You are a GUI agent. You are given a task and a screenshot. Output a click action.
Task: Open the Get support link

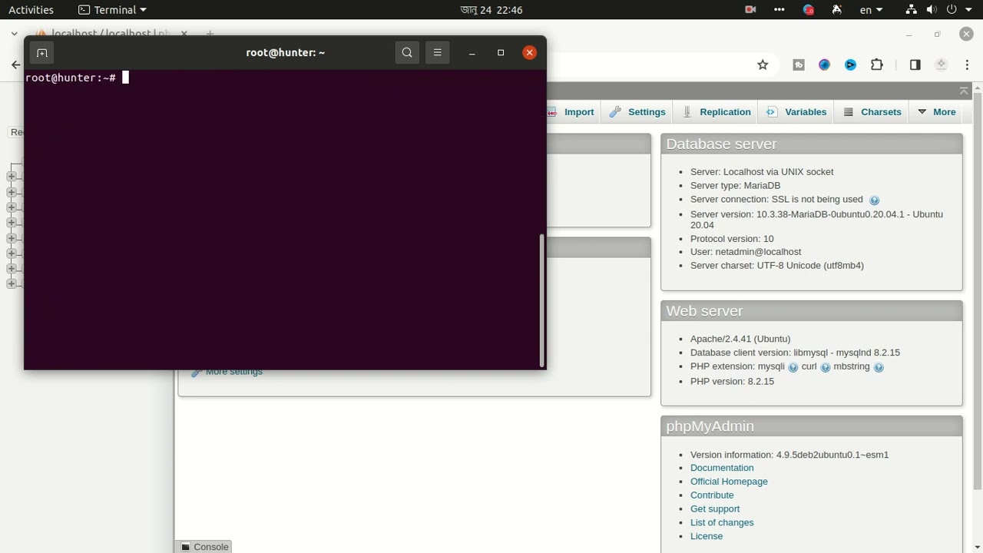(715, 509)
